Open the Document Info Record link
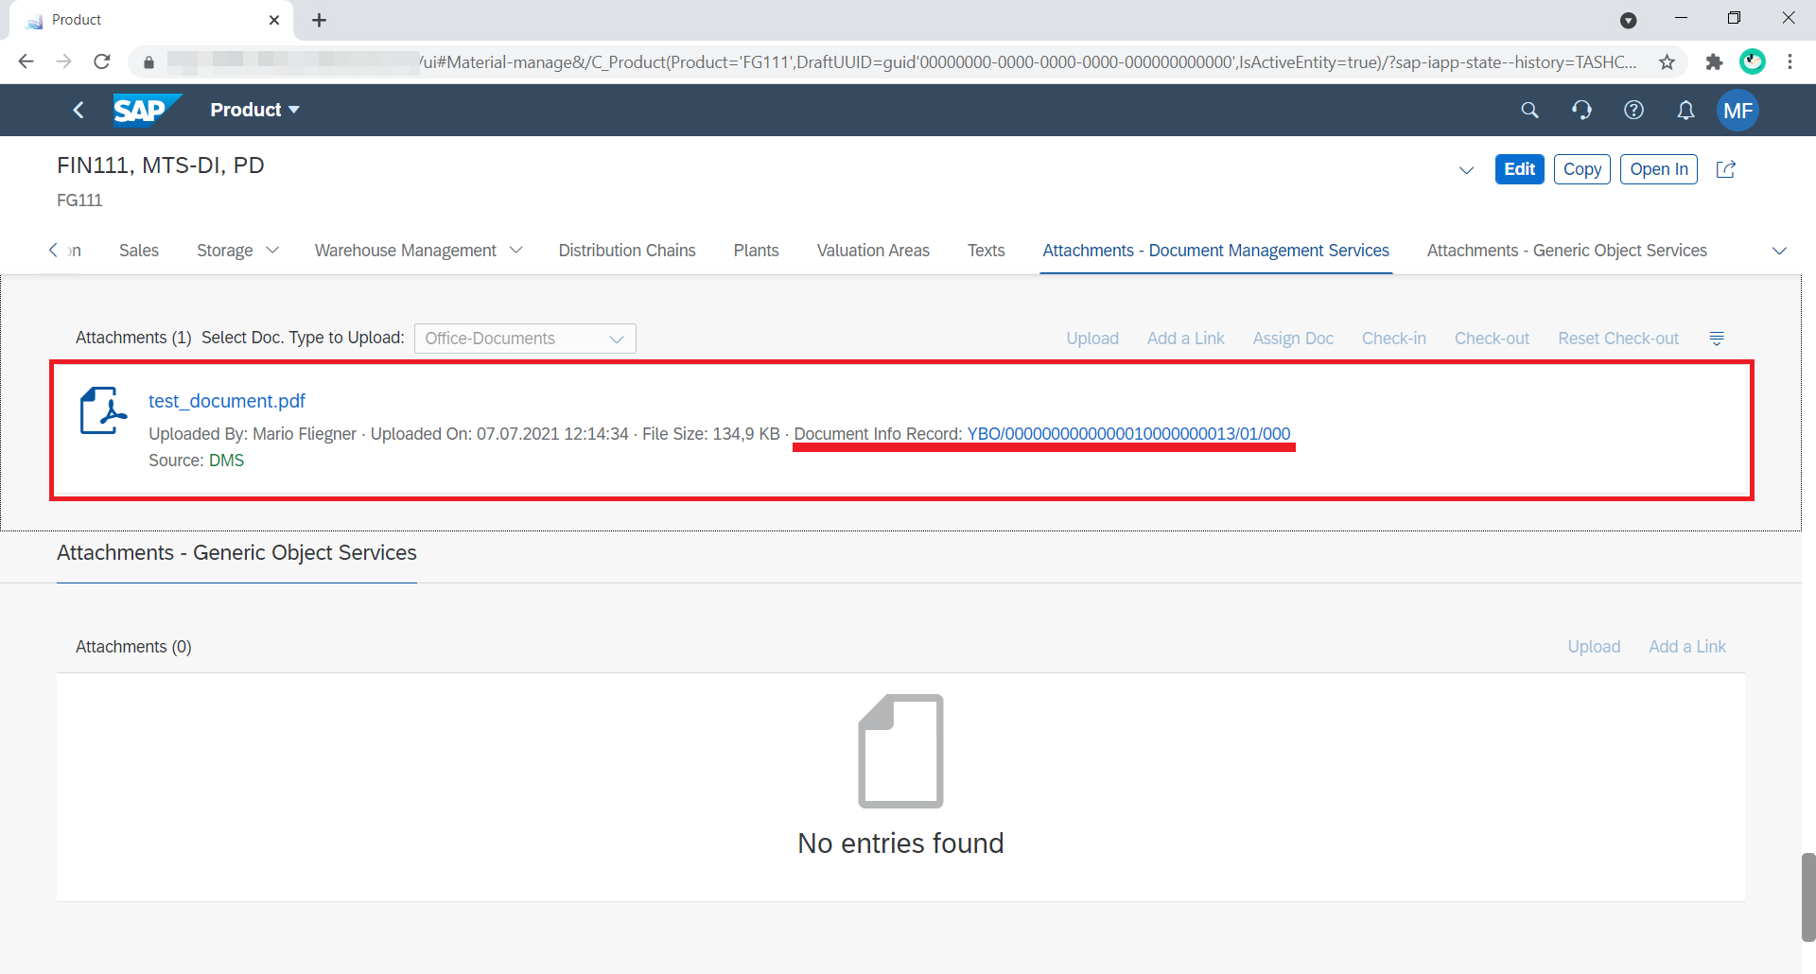 click(1127, 434)
